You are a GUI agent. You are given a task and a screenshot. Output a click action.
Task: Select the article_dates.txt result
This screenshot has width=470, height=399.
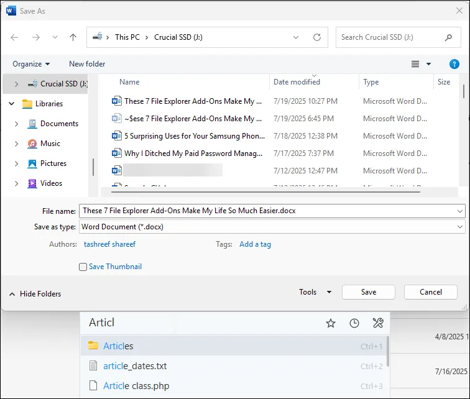234,366
